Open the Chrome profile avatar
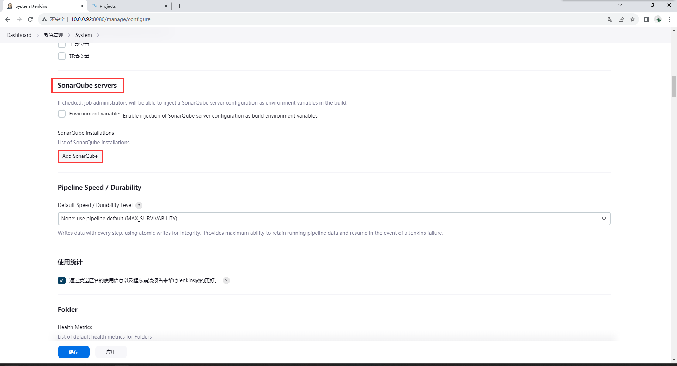This screenshot has height=366, width=677. [x=658, y=19]
